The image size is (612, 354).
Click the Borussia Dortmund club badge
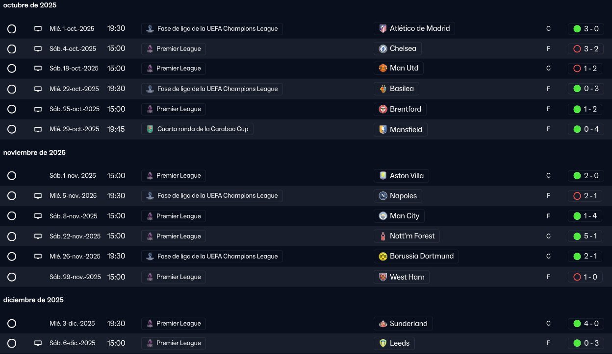point(383,256)
